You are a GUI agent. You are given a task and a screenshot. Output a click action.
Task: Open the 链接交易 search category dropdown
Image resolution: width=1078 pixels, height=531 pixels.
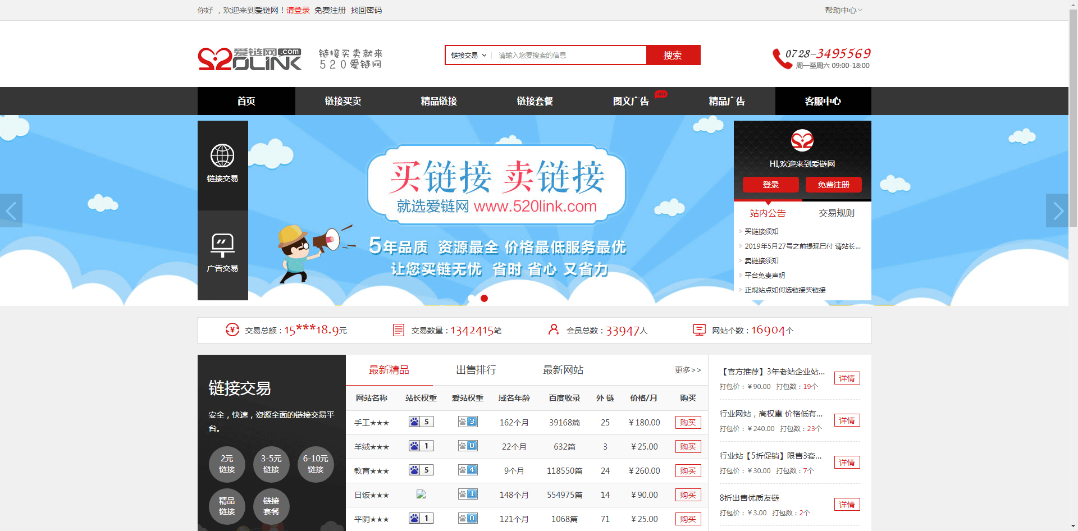pos(468,55)
